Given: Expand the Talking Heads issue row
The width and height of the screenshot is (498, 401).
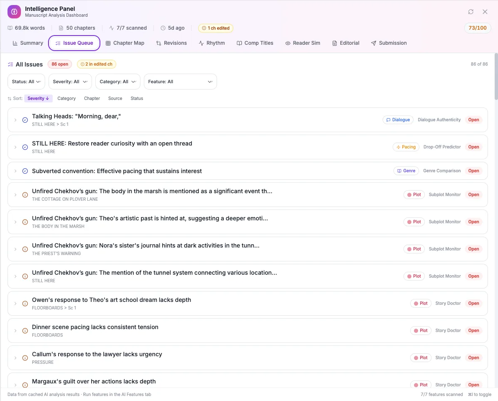Looking at the screenshot, I should [x=15, y=120].
